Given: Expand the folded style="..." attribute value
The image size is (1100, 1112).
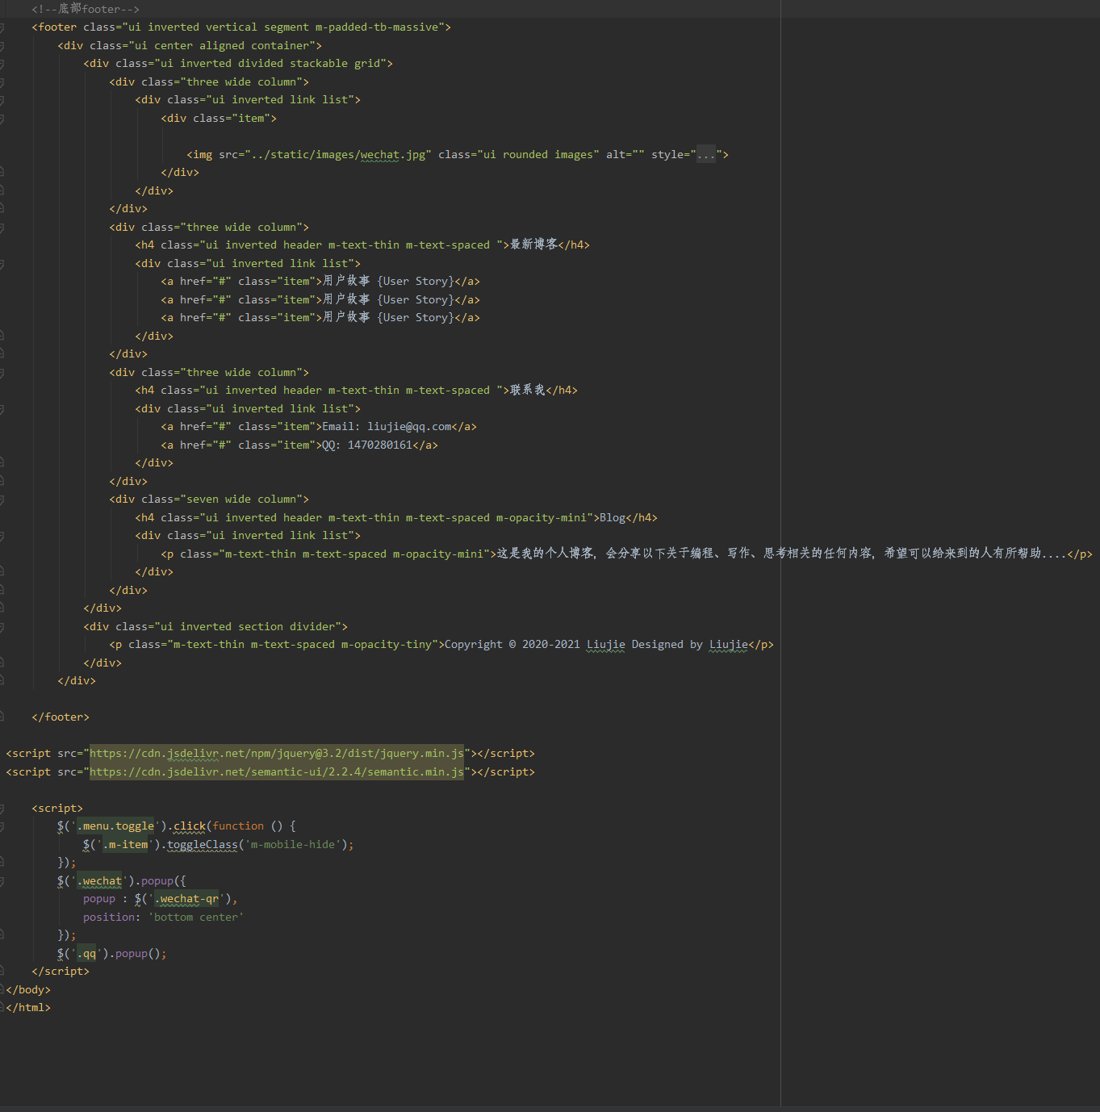Looking at the screenshot, I should click(x=706, y=154).
